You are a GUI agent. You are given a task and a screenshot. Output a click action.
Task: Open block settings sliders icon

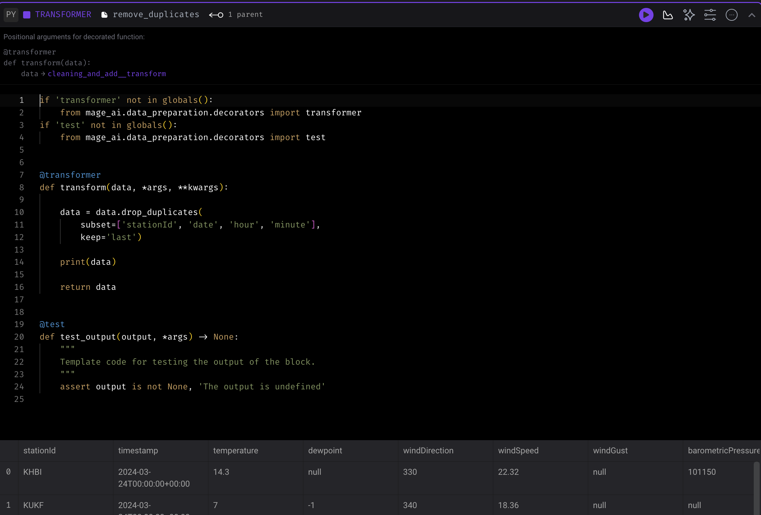[x=710, y=15]
